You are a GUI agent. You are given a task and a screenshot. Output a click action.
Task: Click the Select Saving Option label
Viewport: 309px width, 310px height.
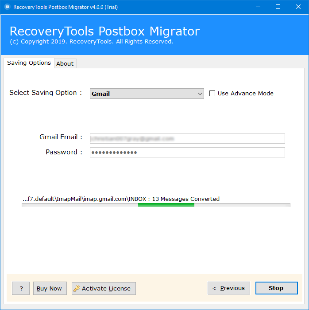coord(46,93)
